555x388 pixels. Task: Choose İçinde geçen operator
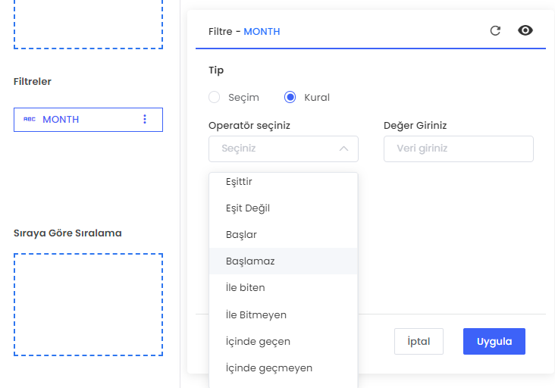[x=258, y=341]
